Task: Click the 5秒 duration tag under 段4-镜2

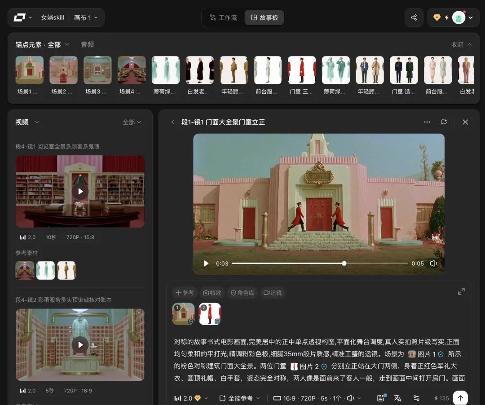Action: coord(50,391)
